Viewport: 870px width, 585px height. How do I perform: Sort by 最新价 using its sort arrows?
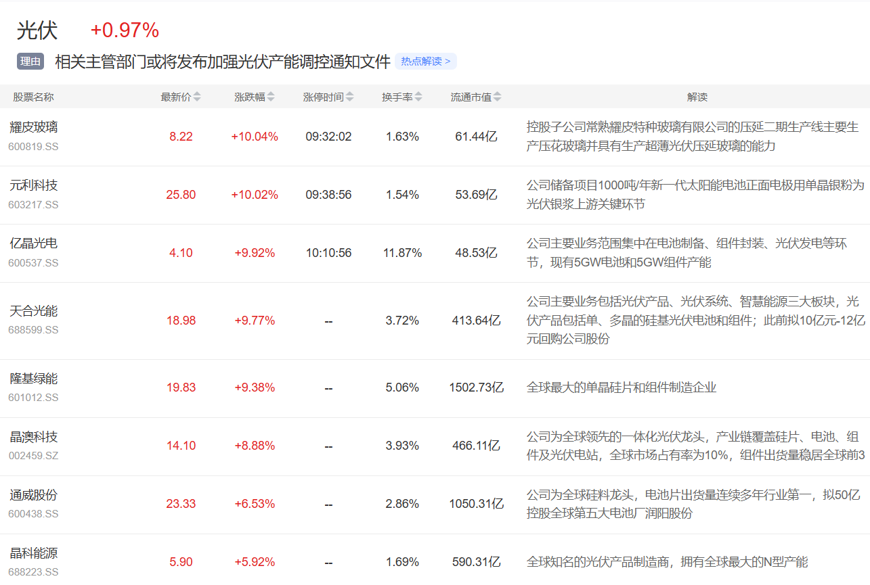point(197,97)
